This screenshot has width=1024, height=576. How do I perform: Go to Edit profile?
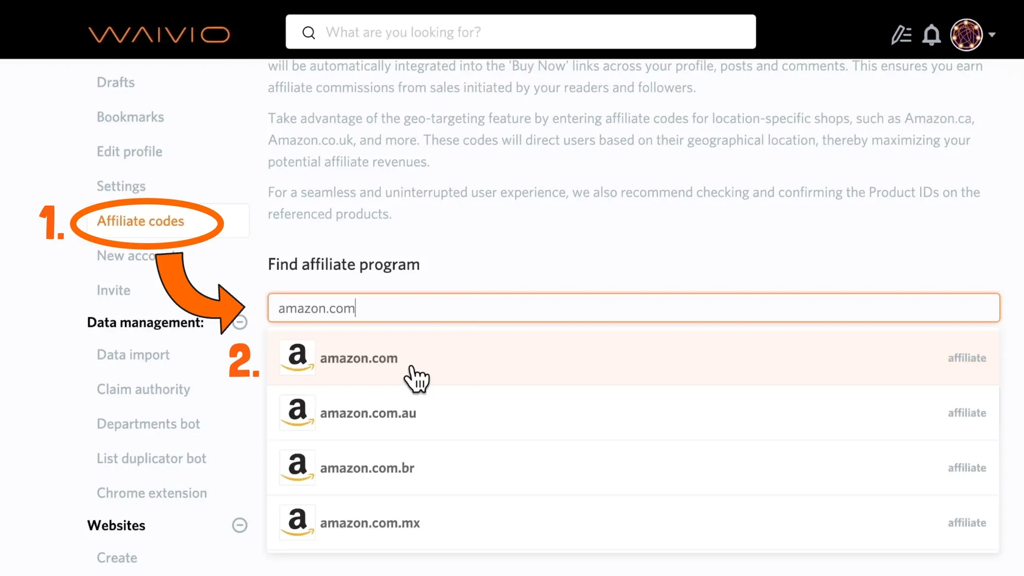click(x=130, y=151)
